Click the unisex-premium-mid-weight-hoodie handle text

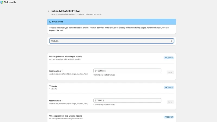pos(65,59)
